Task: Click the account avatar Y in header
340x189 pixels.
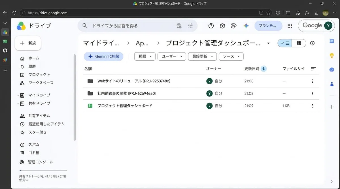Action: [x=328, y=26]
